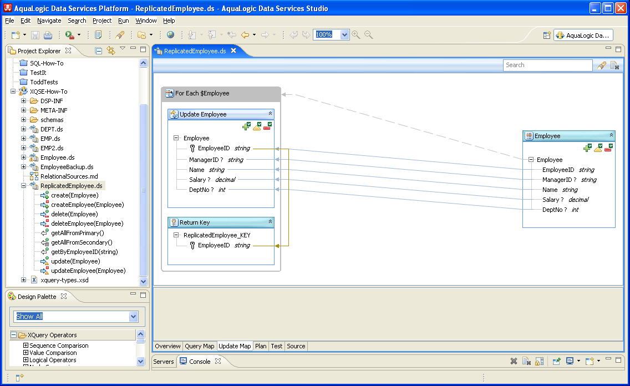This screenshot has height=386, width=630.
Task: Click the Open Perspective icon
Action: coord(547,35)
